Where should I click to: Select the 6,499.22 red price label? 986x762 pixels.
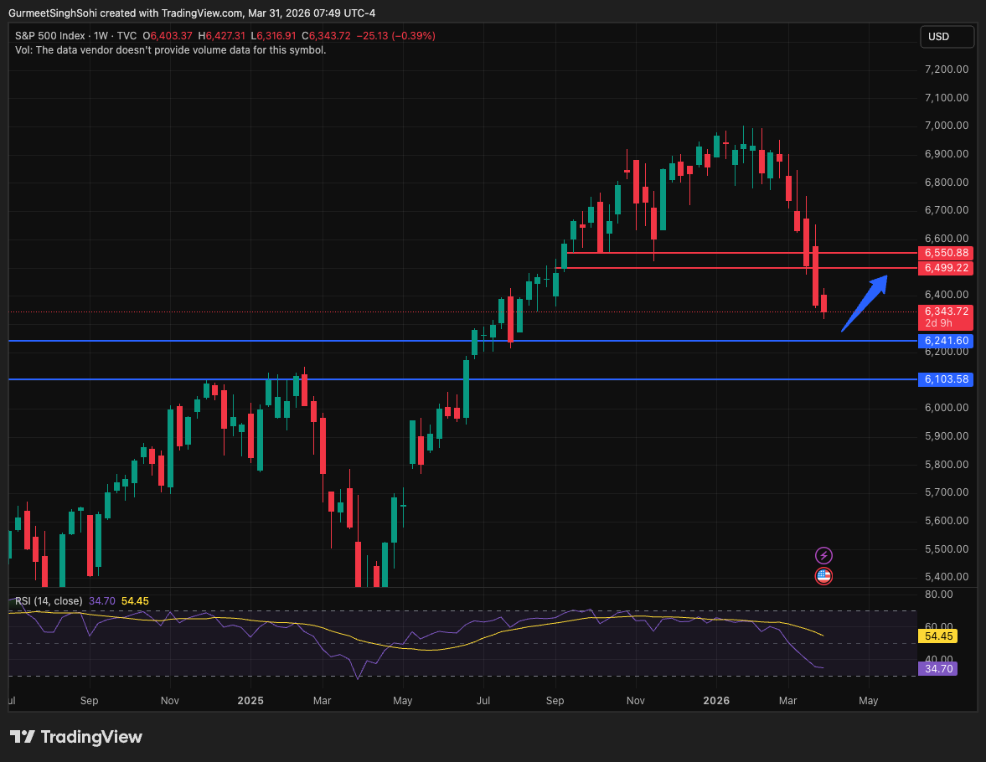coord(946,268)
